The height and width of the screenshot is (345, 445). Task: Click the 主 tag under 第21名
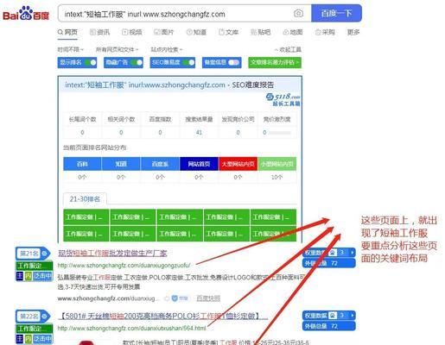(x=20, y=276)
